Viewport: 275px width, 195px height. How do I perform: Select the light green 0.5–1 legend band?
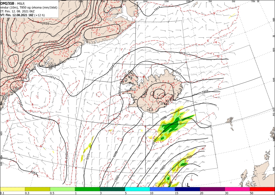[x=62, y=189]
